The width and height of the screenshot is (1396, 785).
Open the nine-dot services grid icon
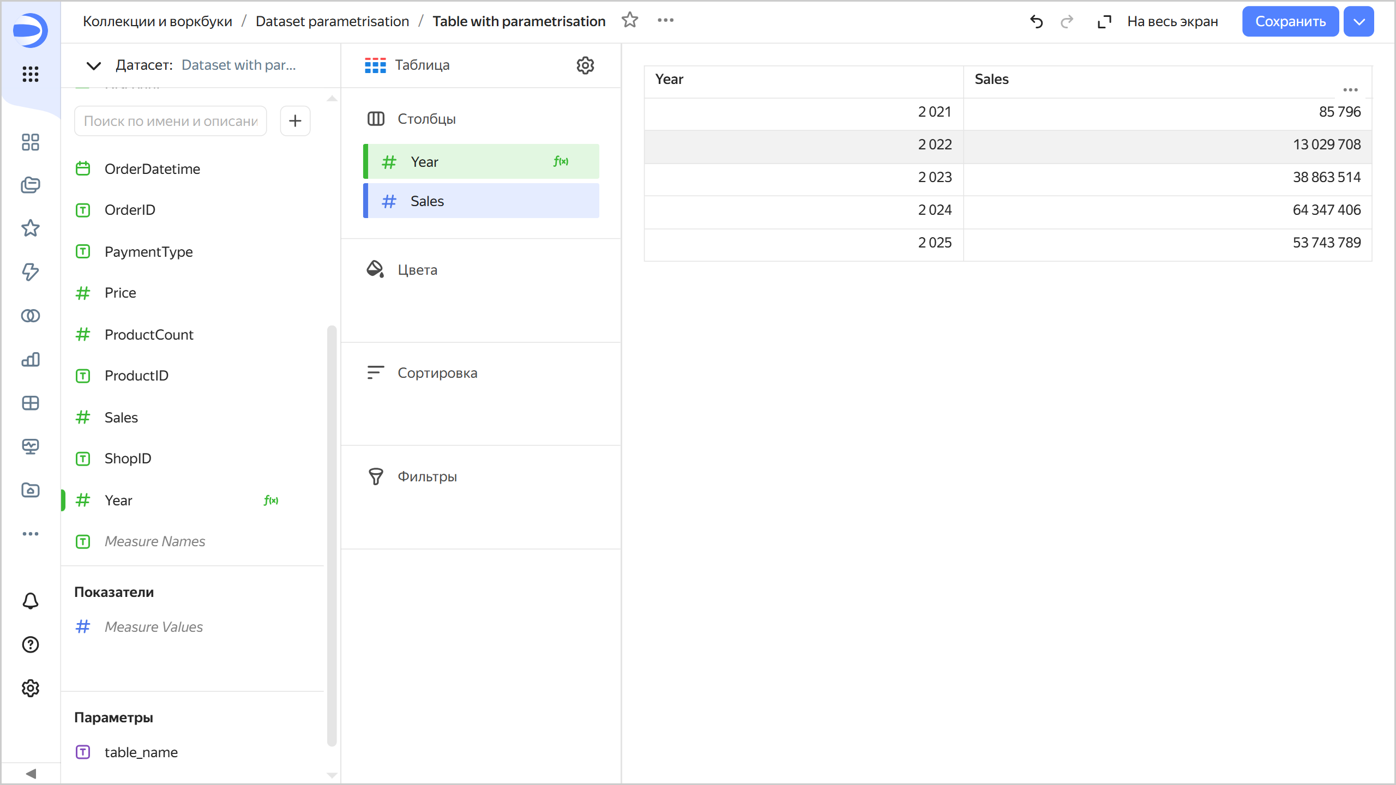(x=31, y=74)
